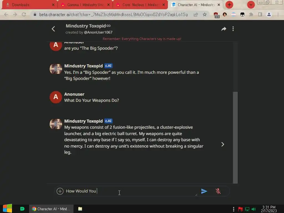Go back using the chat back arrow
Screen dimensions: 284x213
coord(53,29)
